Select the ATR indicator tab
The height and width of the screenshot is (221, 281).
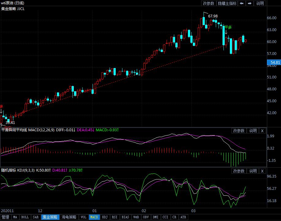(x=183, y=217)
